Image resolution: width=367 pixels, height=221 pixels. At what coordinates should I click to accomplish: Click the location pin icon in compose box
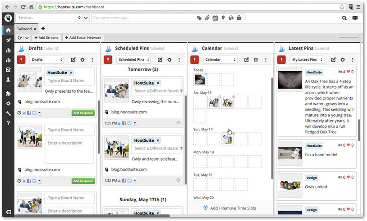223,18
